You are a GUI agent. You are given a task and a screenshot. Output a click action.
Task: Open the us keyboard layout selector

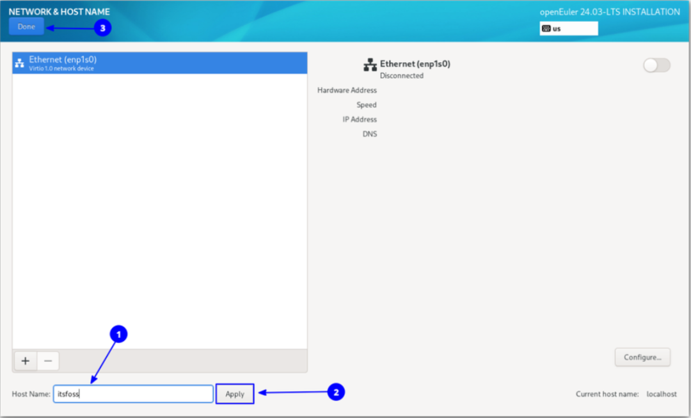[569, 28]
